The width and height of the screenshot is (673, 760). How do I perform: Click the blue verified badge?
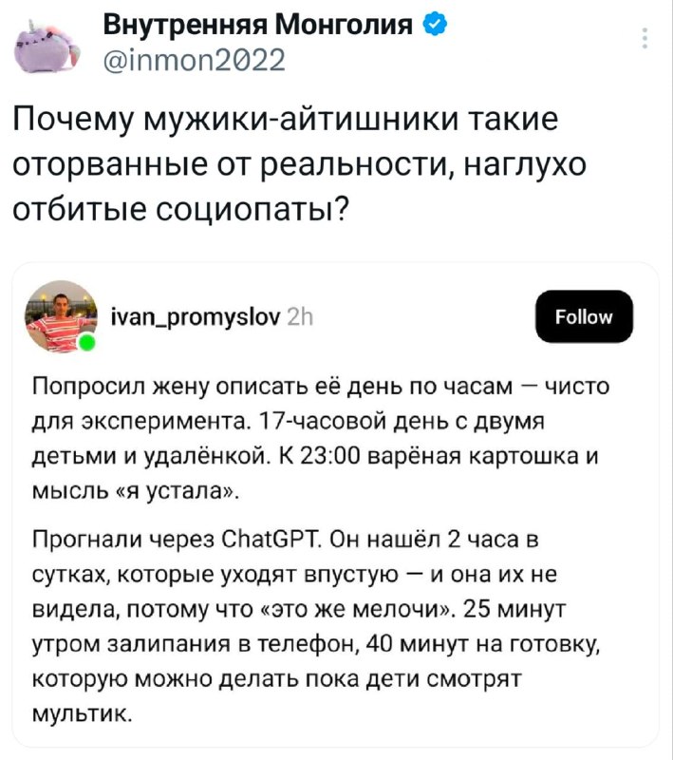(436, 26)
